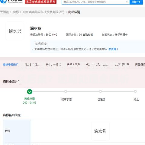Image resolution: width=145 pixels, height=145 pixels.
Task: Click the 已注册 progress step marker
Action: tap(100, 92)
